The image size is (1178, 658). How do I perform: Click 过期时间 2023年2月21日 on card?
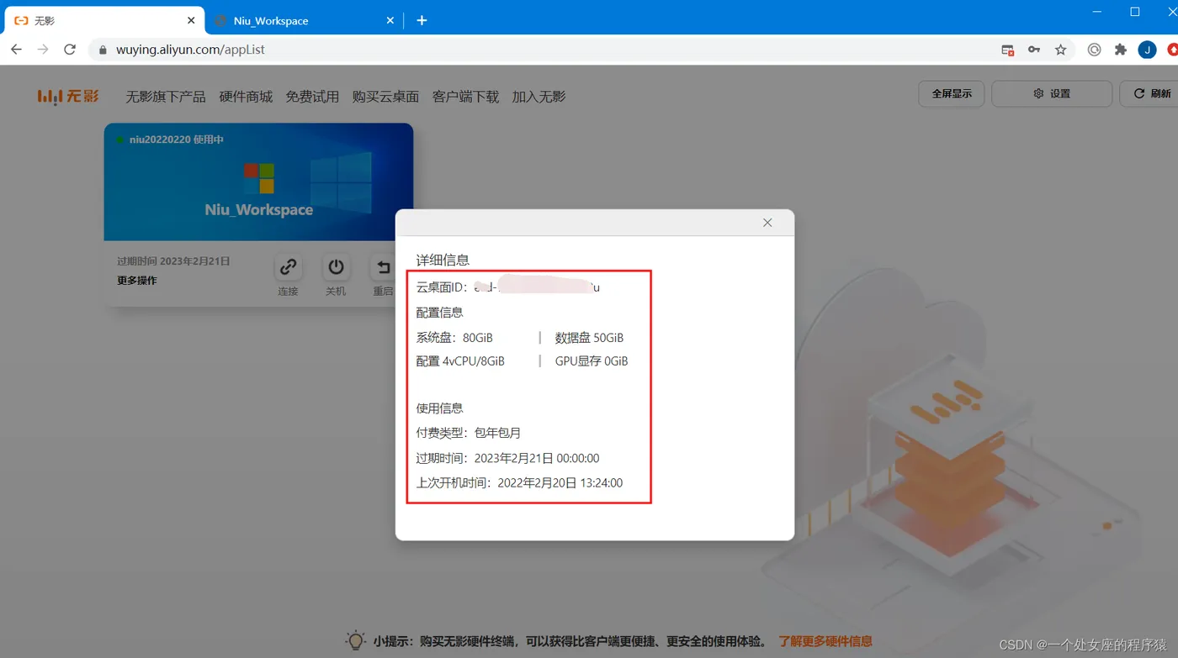(173, 261)
